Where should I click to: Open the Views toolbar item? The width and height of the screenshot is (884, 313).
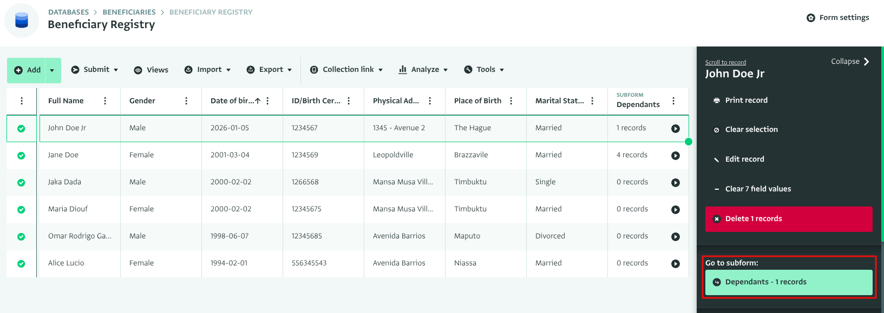tap(151, 70)
